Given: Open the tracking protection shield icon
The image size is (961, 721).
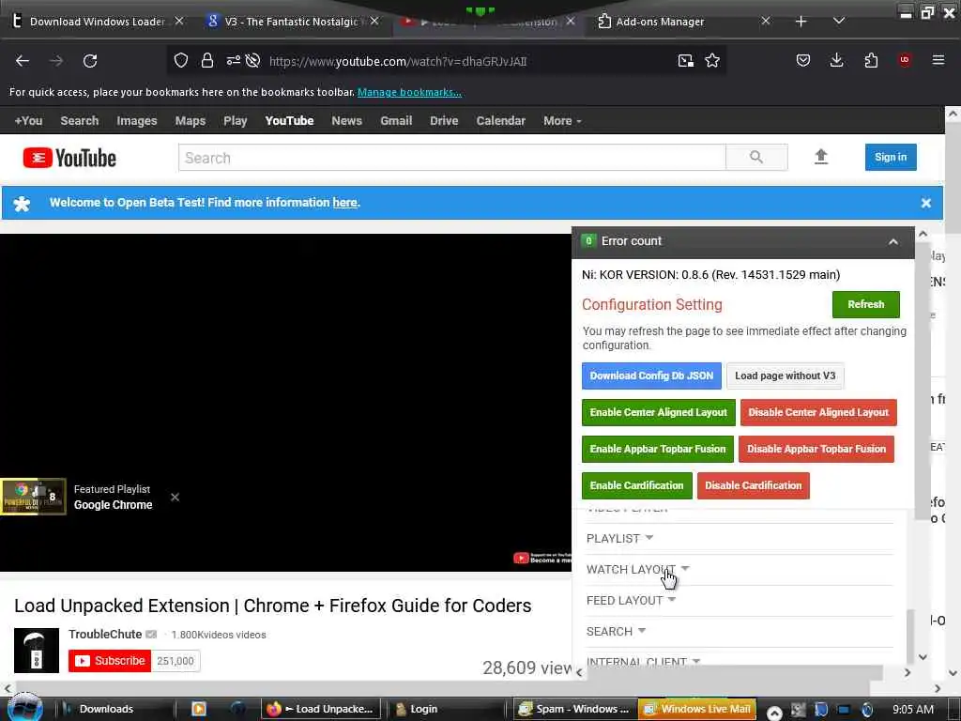Looking at the screenshot, I should (x=181, y=60).
